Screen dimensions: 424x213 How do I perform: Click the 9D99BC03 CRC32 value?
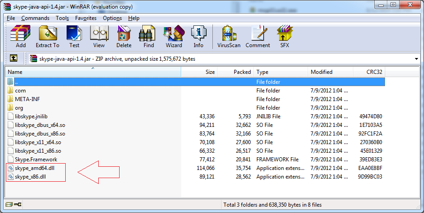(370, 177)
